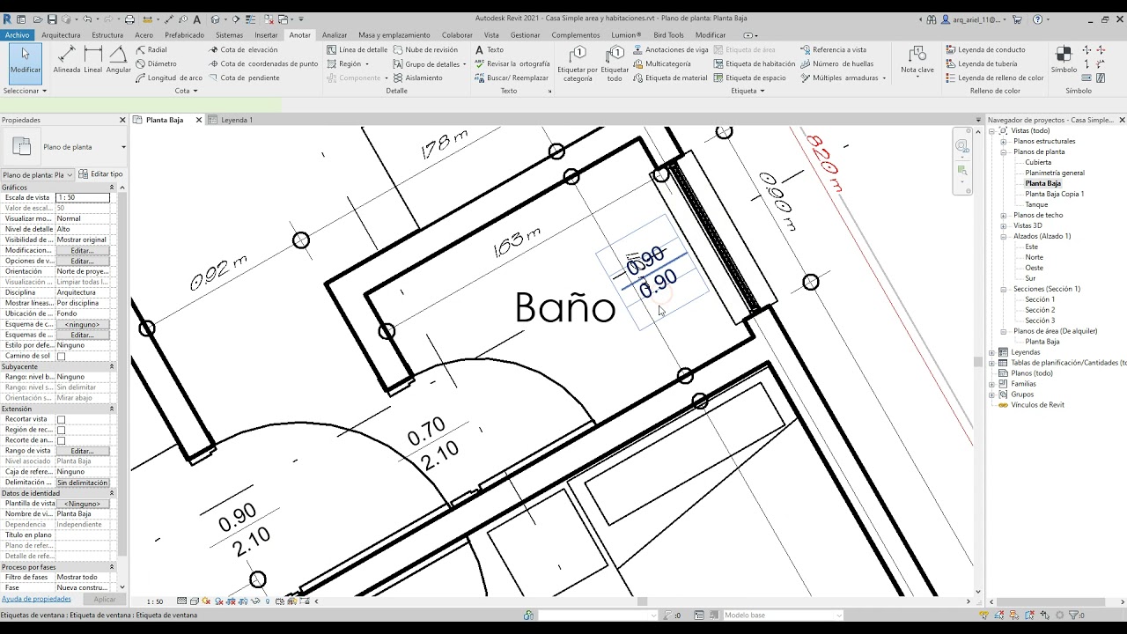Open the Ayuda de propiedades link
The width and height of the screenshot is (1127, 634).
point(36,599)
